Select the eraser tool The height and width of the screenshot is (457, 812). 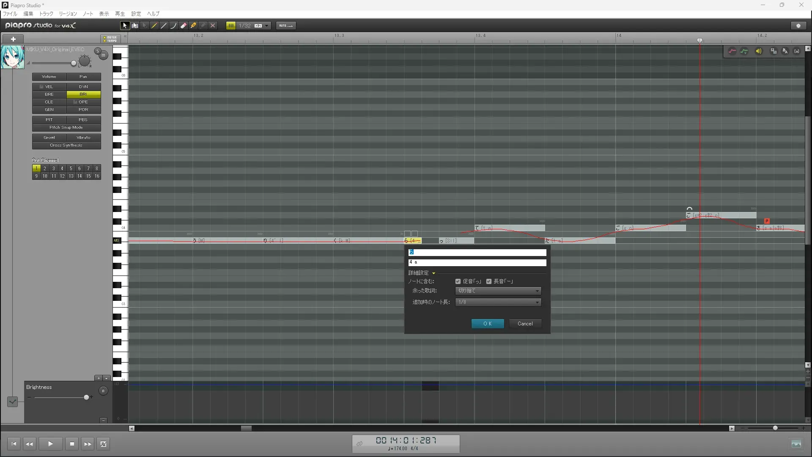click(184, 26)
